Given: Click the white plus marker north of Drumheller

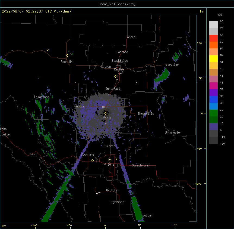Looking at the screenshot, I should click(166, 102).
